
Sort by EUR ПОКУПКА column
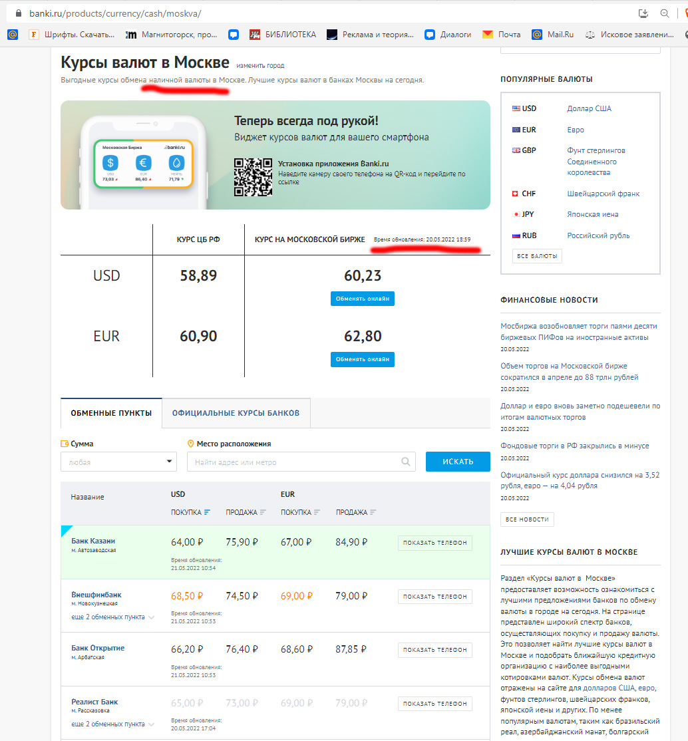click(x=300, y=512)
